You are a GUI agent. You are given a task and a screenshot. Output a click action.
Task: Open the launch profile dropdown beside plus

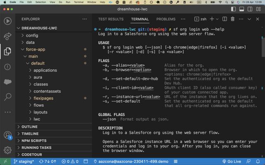(x=217, y=19)
